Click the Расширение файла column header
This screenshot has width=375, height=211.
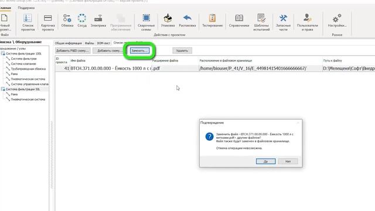pos(175,60)
